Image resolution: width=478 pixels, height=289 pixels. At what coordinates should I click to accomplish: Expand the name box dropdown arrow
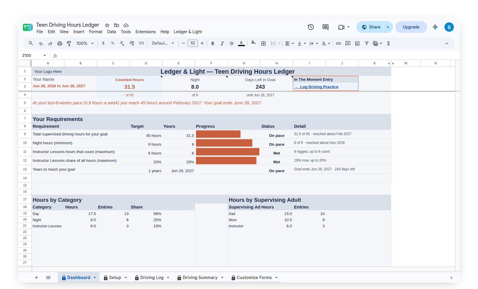pyautogui.click(x=45, y=56)
